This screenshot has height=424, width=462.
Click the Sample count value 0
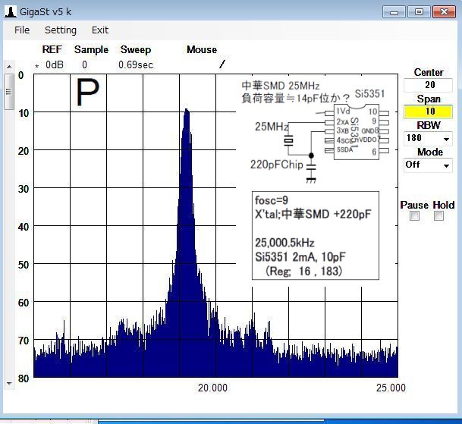pyautogui.click(x=84, y=64)
